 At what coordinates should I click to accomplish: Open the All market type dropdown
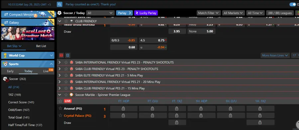coord(100,13)
